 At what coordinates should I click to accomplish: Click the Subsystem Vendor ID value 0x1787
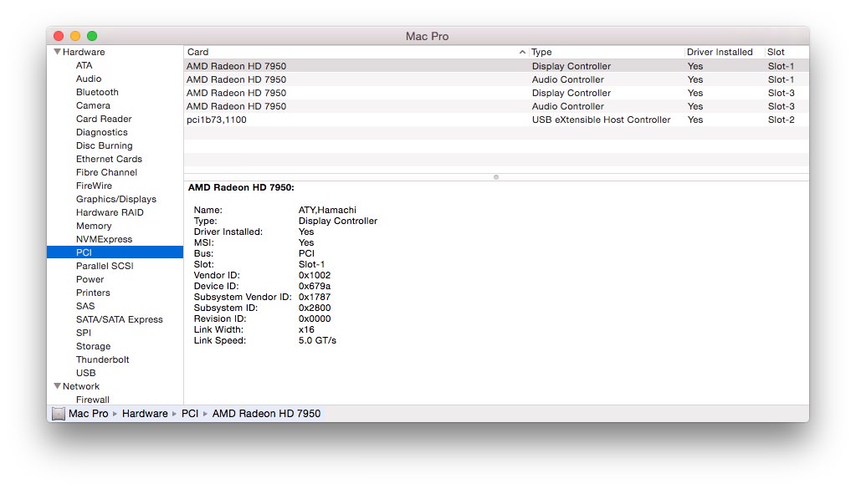[315, 297]
